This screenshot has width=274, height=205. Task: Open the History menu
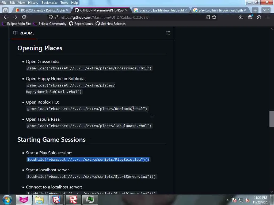pyautogui.click(x=33, y=3)
